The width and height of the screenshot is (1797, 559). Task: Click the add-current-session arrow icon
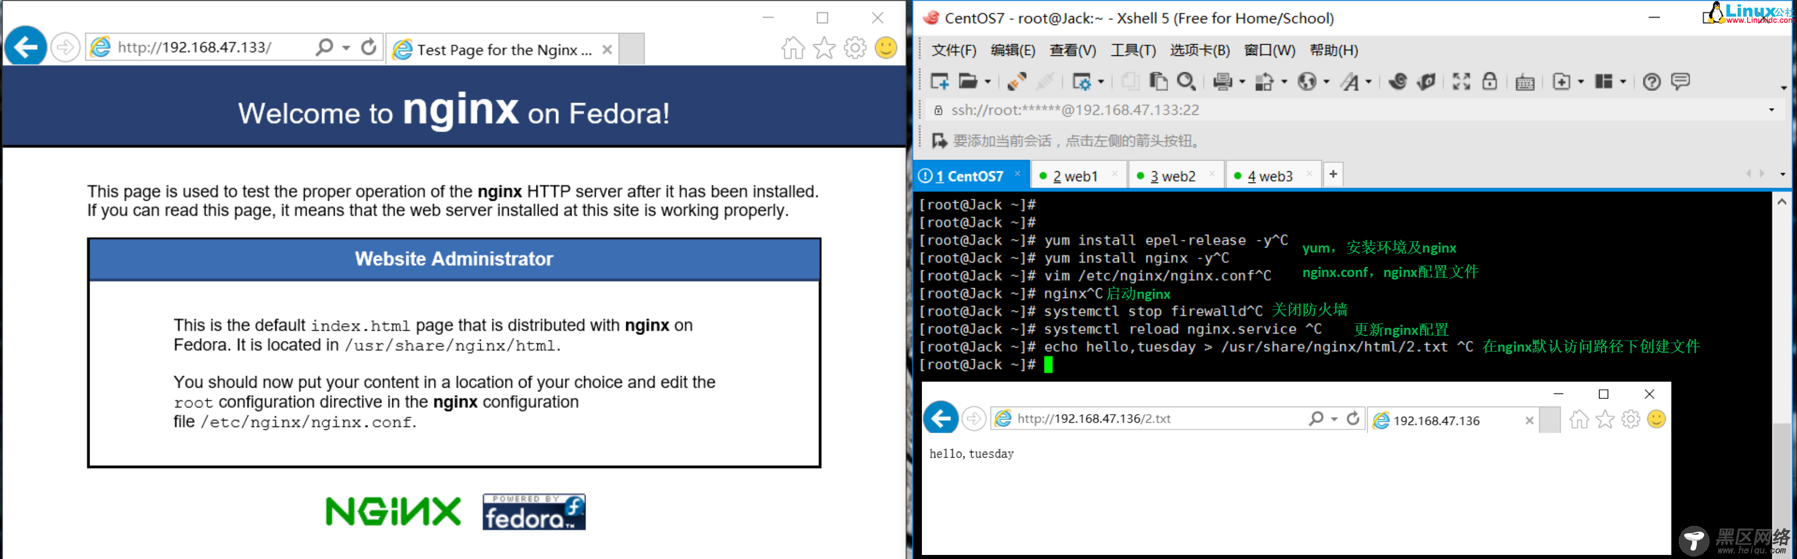click(x=939, y=141)
